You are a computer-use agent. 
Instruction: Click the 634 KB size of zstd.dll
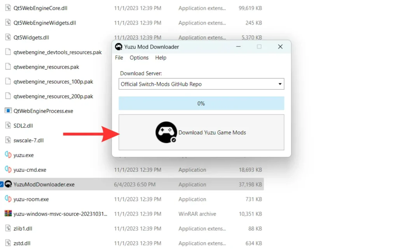253,243
